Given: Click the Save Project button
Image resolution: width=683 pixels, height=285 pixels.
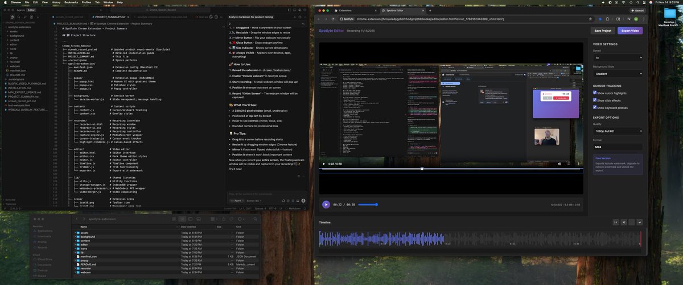Looking at the screenshot, I should 603,31.
